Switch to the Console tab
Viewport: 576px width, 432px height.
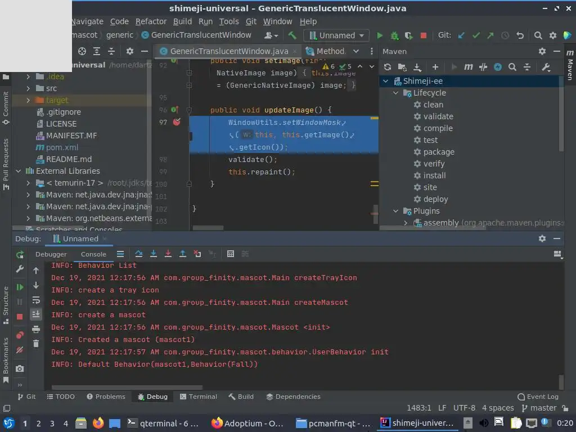point(93,254)
